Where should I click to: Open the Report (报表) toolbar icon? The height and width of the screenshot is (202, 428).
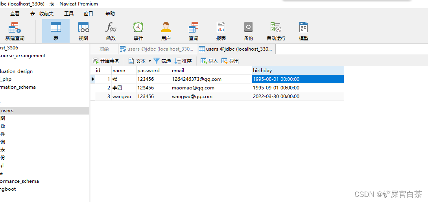[x=221, y=31]
